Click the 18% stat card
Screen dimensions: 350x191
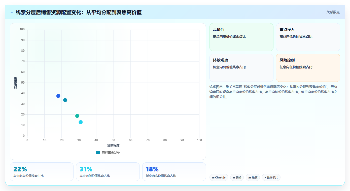pyautogui.click(x=174, y=172)
